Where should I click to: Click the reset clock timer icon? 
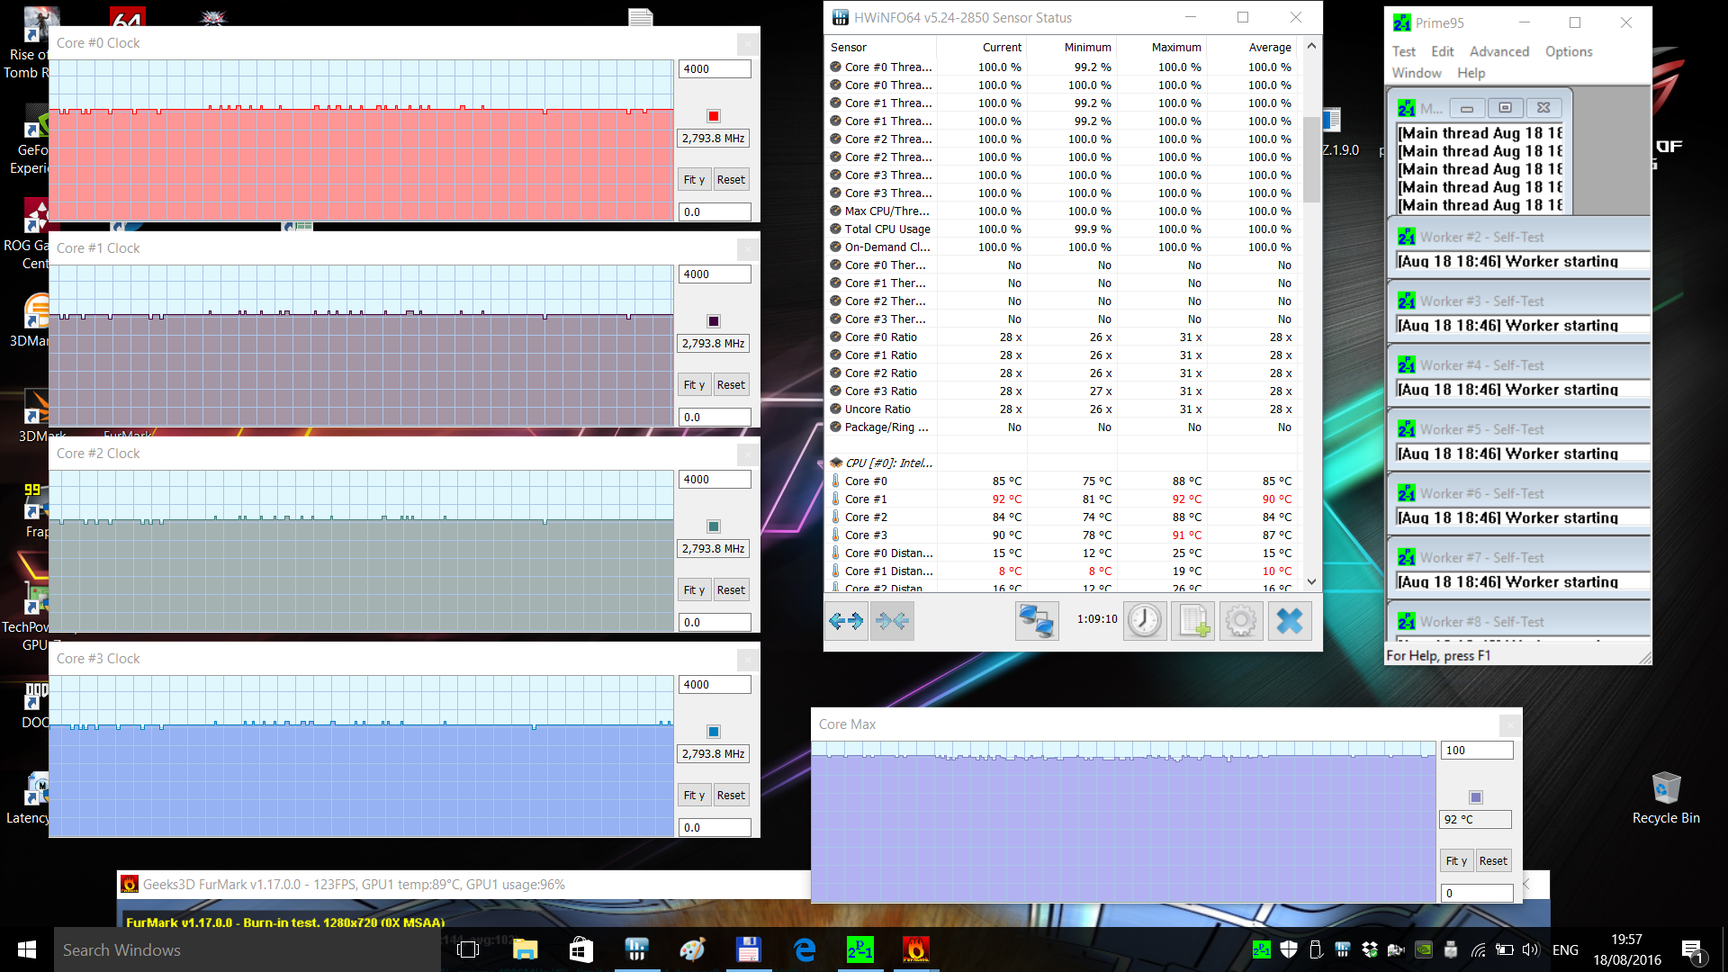tap(1145, 621)
